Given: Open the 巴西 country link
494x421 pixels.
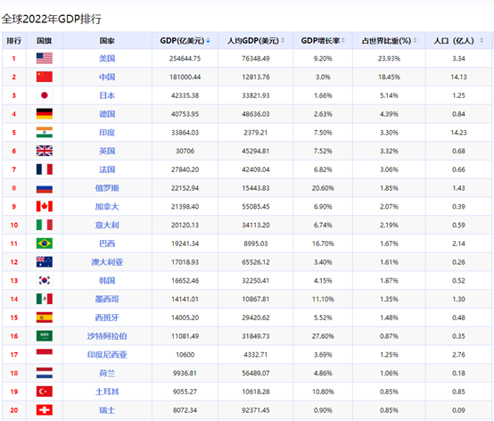Looking at the screenshot, I should pos(107,244).
